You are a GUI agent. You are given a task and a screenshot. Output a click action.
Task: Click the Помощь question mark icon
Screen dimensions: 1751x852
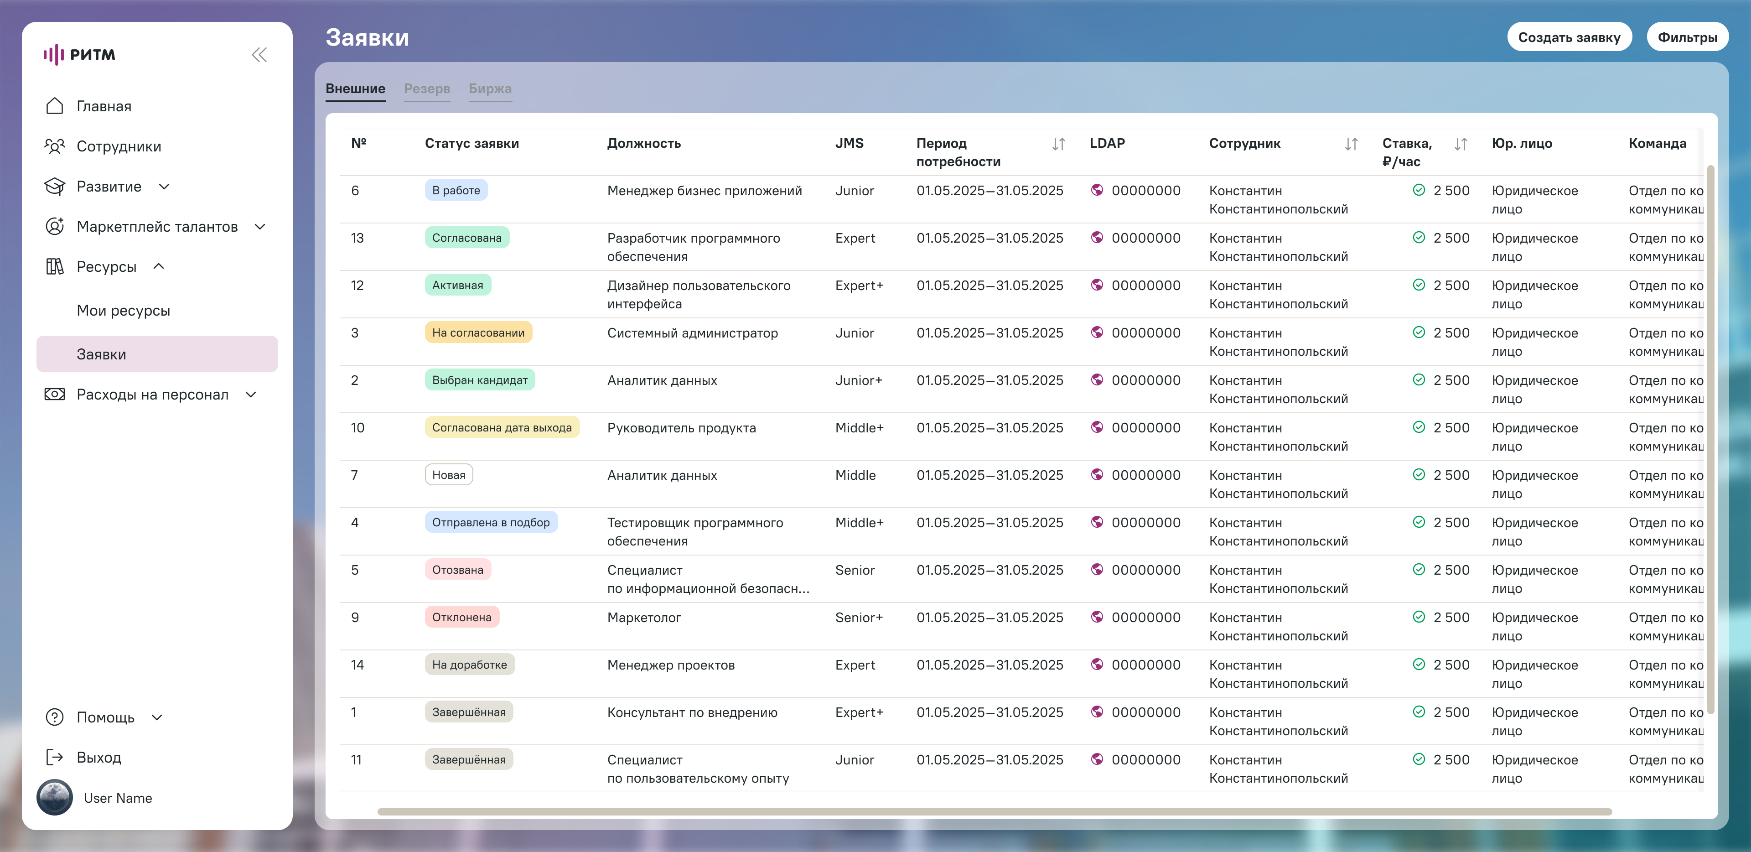coord(54,717)
